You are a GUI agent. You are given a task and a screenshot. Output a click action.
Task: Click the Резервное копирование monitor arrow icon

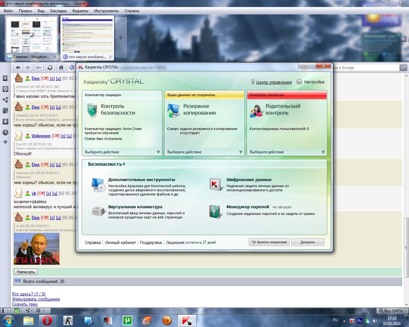[173, 110]
